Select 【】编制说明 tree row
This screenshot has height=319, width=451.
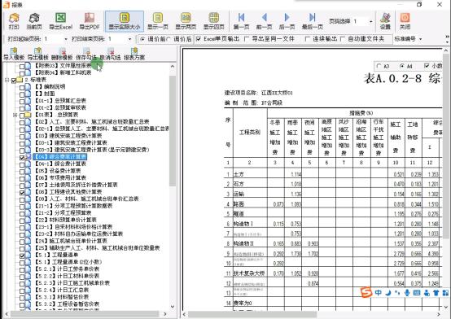pos(50,86)
